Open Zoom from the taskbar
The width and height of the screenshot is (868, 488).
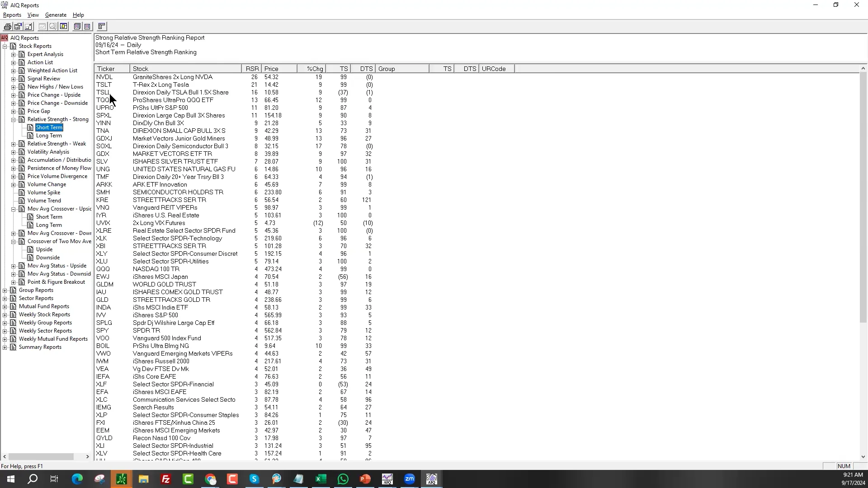[x=410, y=479]
